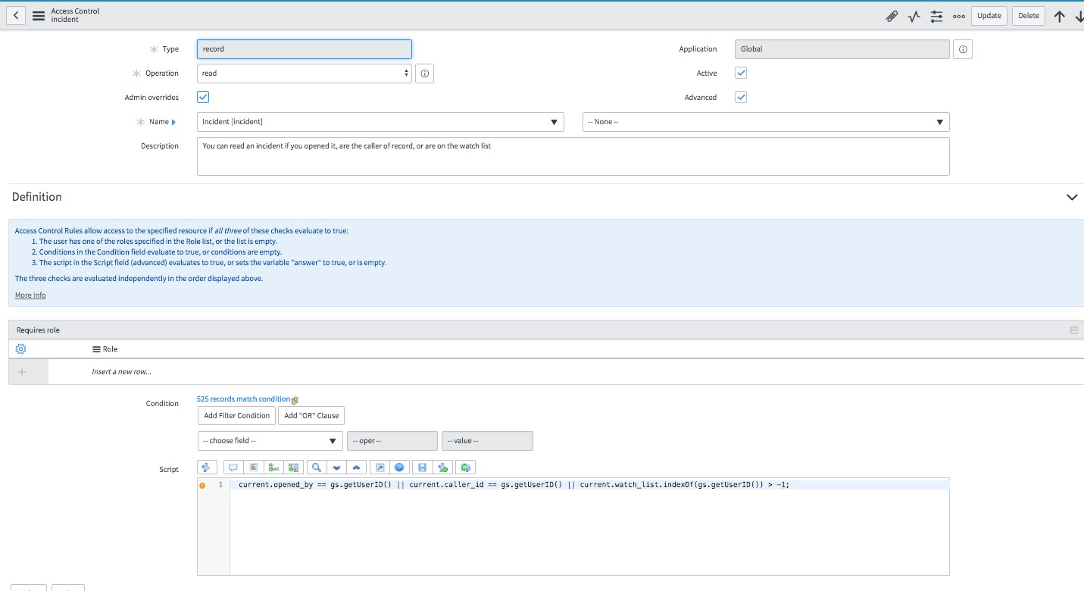
Task: Refresh the matching records count icon
Action: point(295,400)
